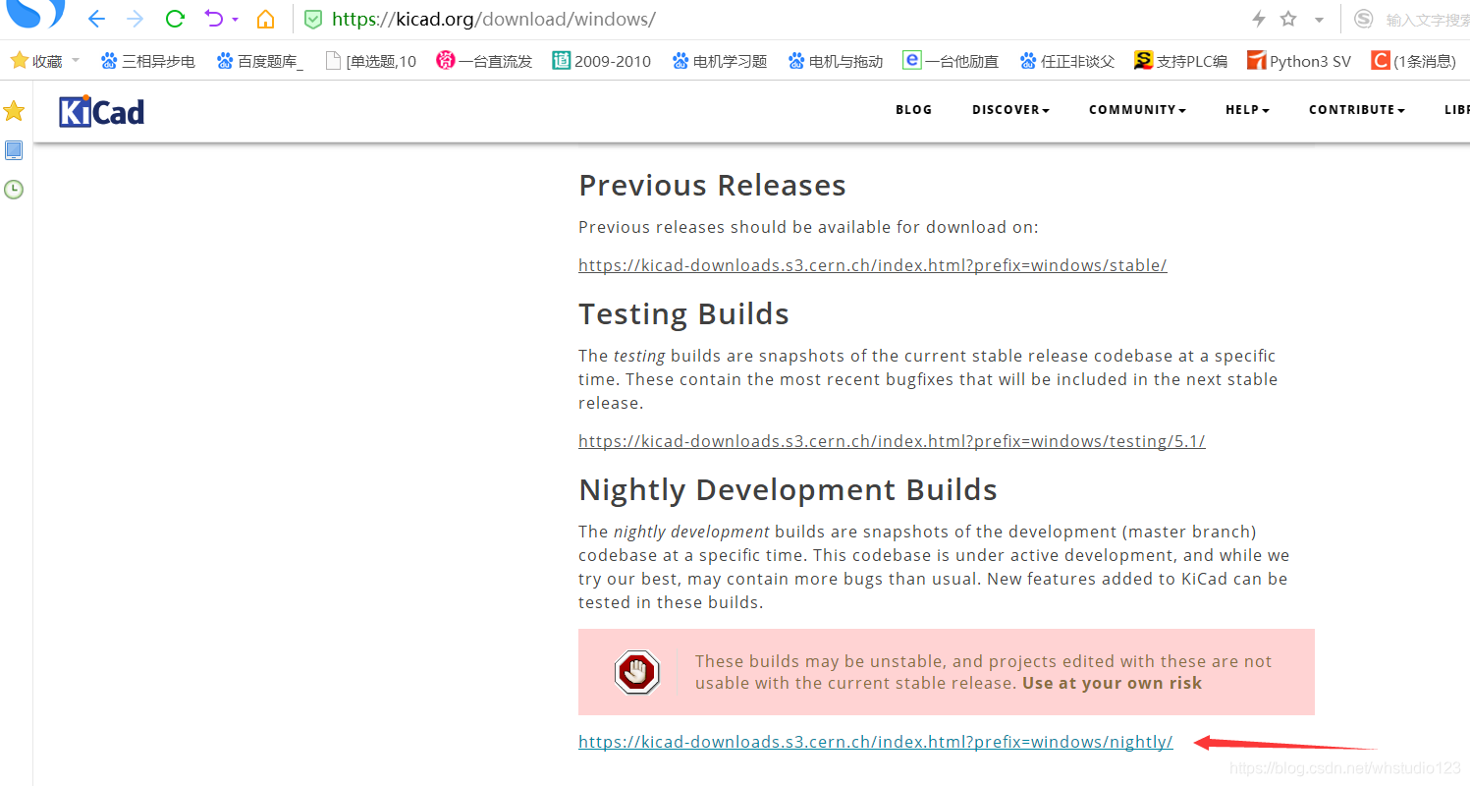Click the bold 'Use at your own risk' text

coord(1112,683)
